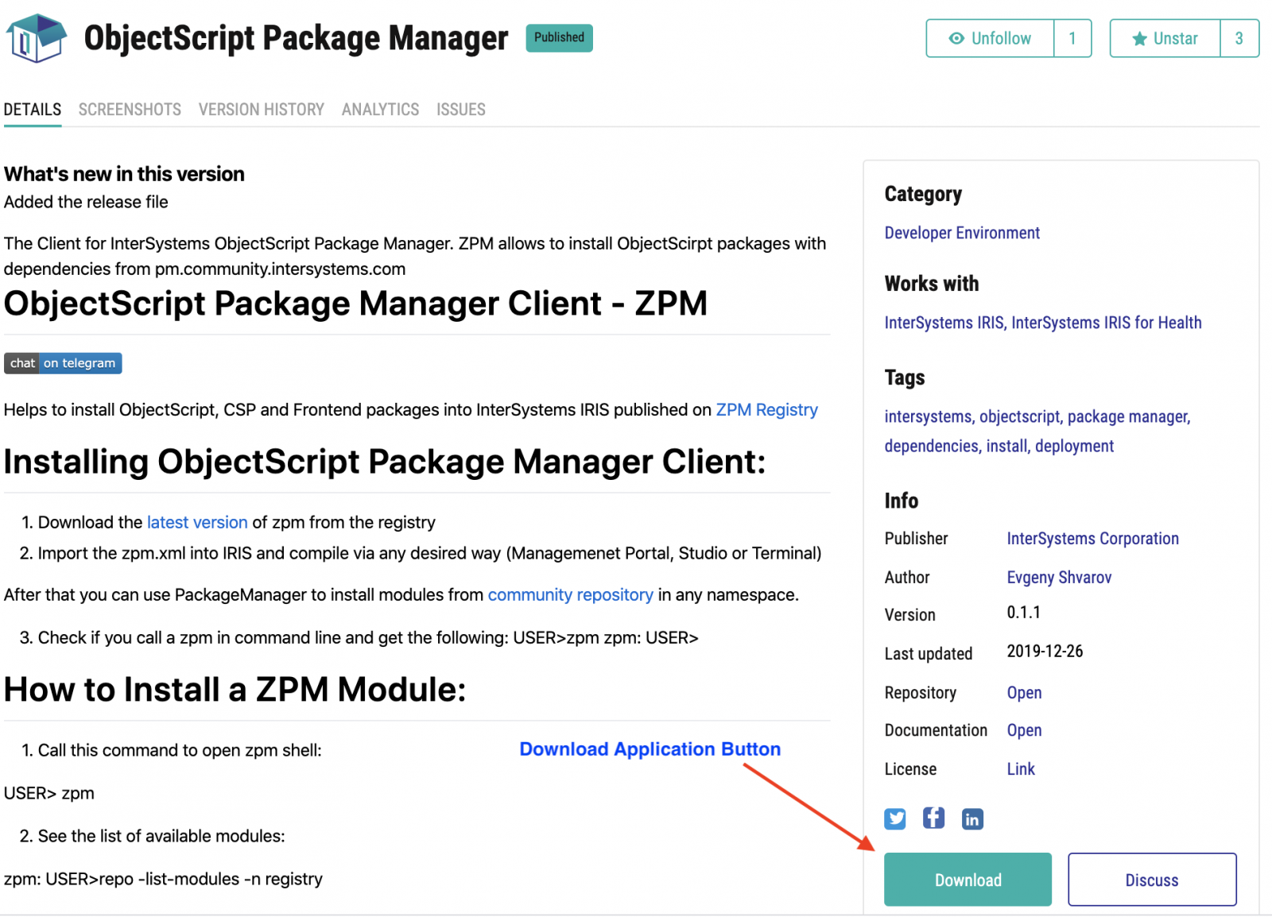The width and height of the screenshot is (1272, 917).
Task: Click the version value 0.1.1
Action: click(1024, 613)
